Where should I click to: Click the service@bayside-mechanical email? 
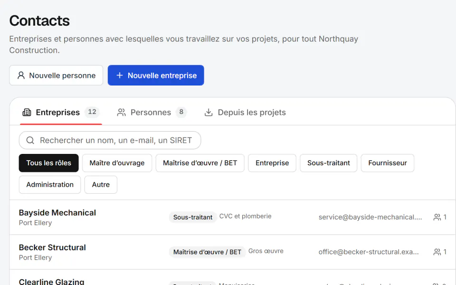pyautogui.click(x=370, y=217)
